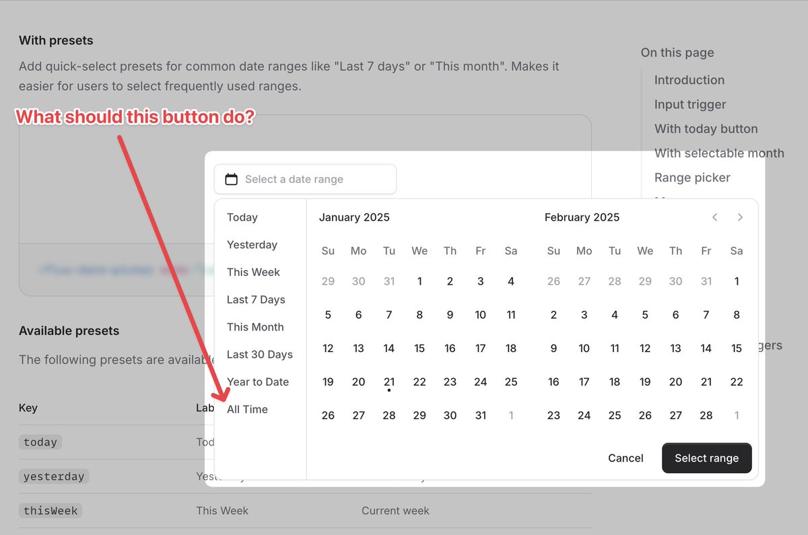This screenshot has width=808, height=535.
Task: Click the today key in presets table
Action: tap(40, 442)
